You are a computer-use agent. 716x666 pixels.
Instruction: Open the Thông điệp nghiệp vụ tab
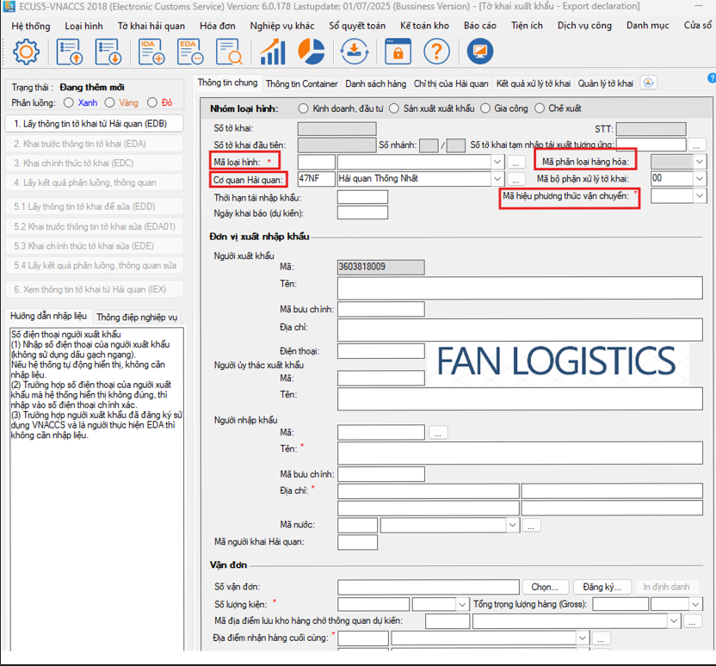tap(137, 318)
